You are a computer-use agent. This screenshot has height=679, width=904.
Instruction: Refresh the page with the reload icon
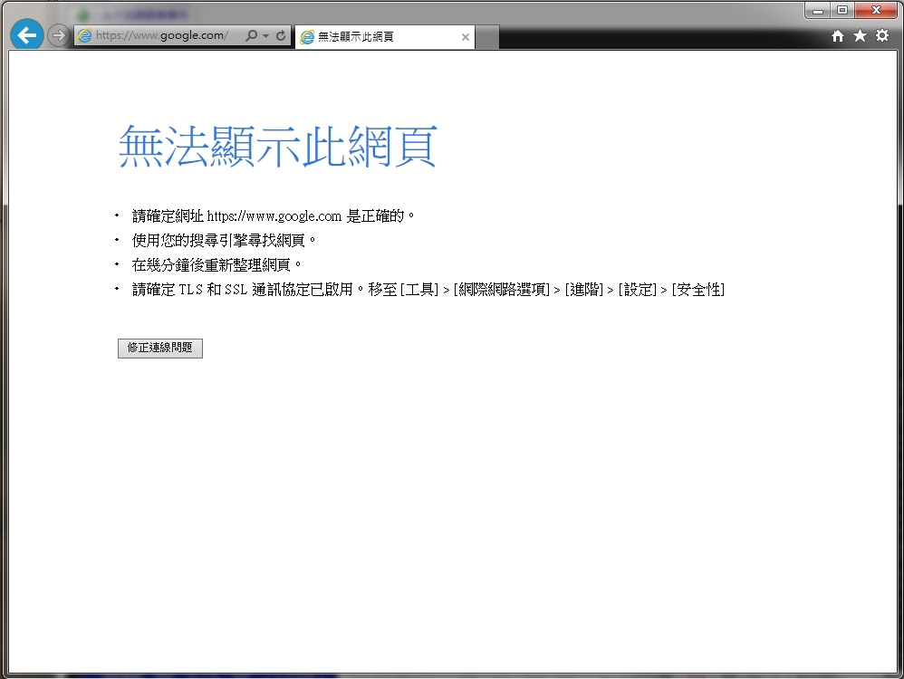tap(281, 35)
